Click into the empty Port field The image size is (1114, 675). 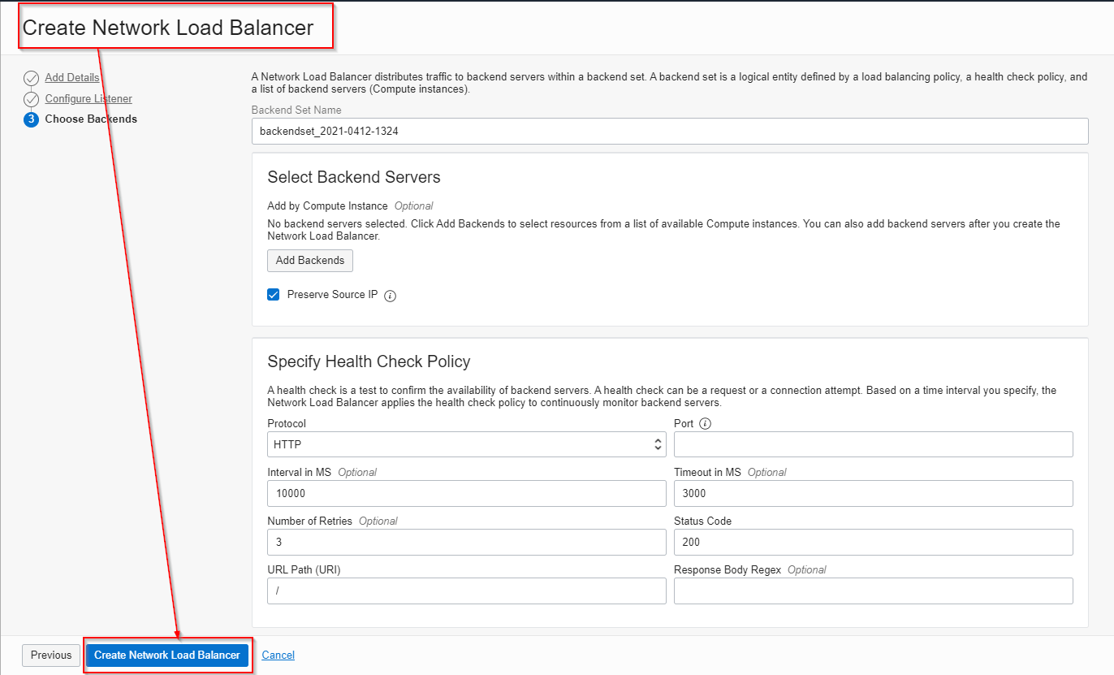point(873,444)
